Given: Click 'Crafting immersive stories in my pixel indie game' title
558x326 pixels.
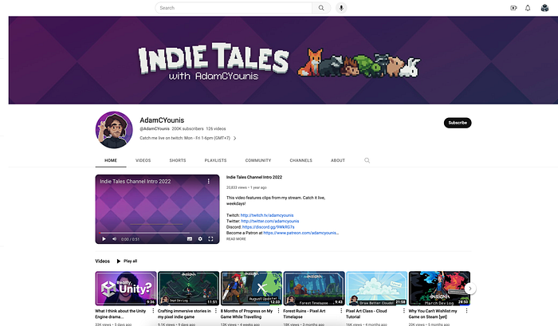Looking at the screenshot, I should [184, 314].
